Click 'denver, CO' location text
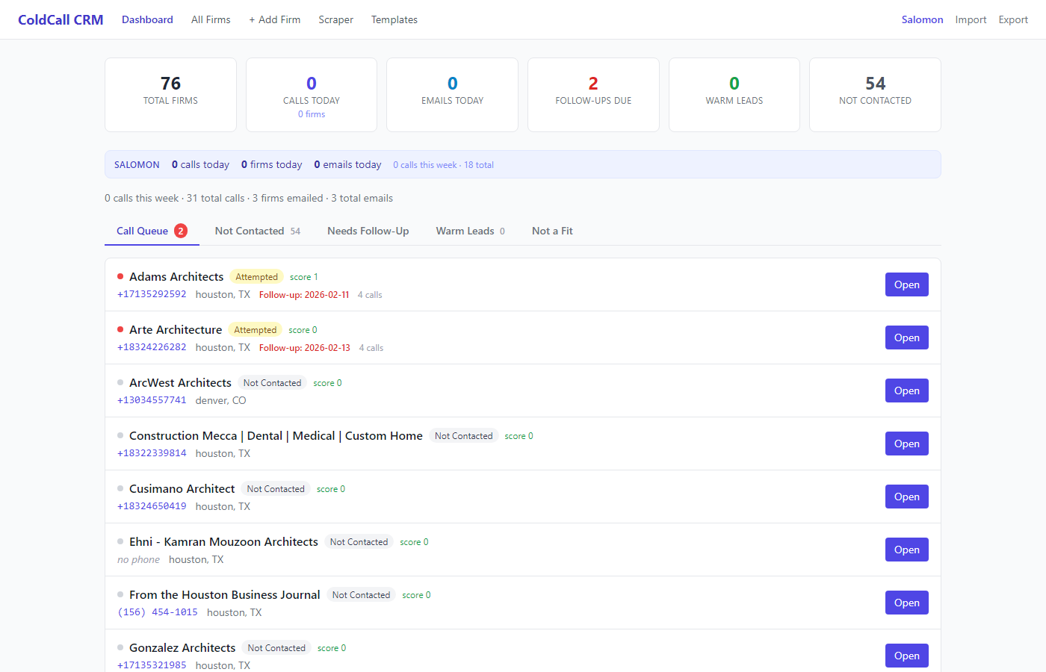This screenshot has width=1046, height=672. pos(220,400)
